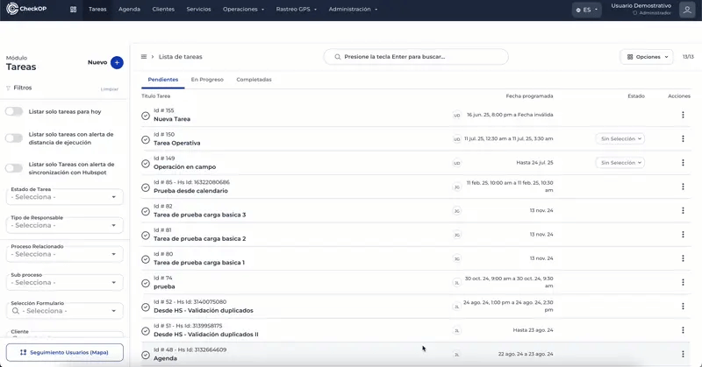Toggle Hubspot synchronization alert filter
Viewport: 702px width, 367px height.
pyautogui.click(x=14, y=168)
